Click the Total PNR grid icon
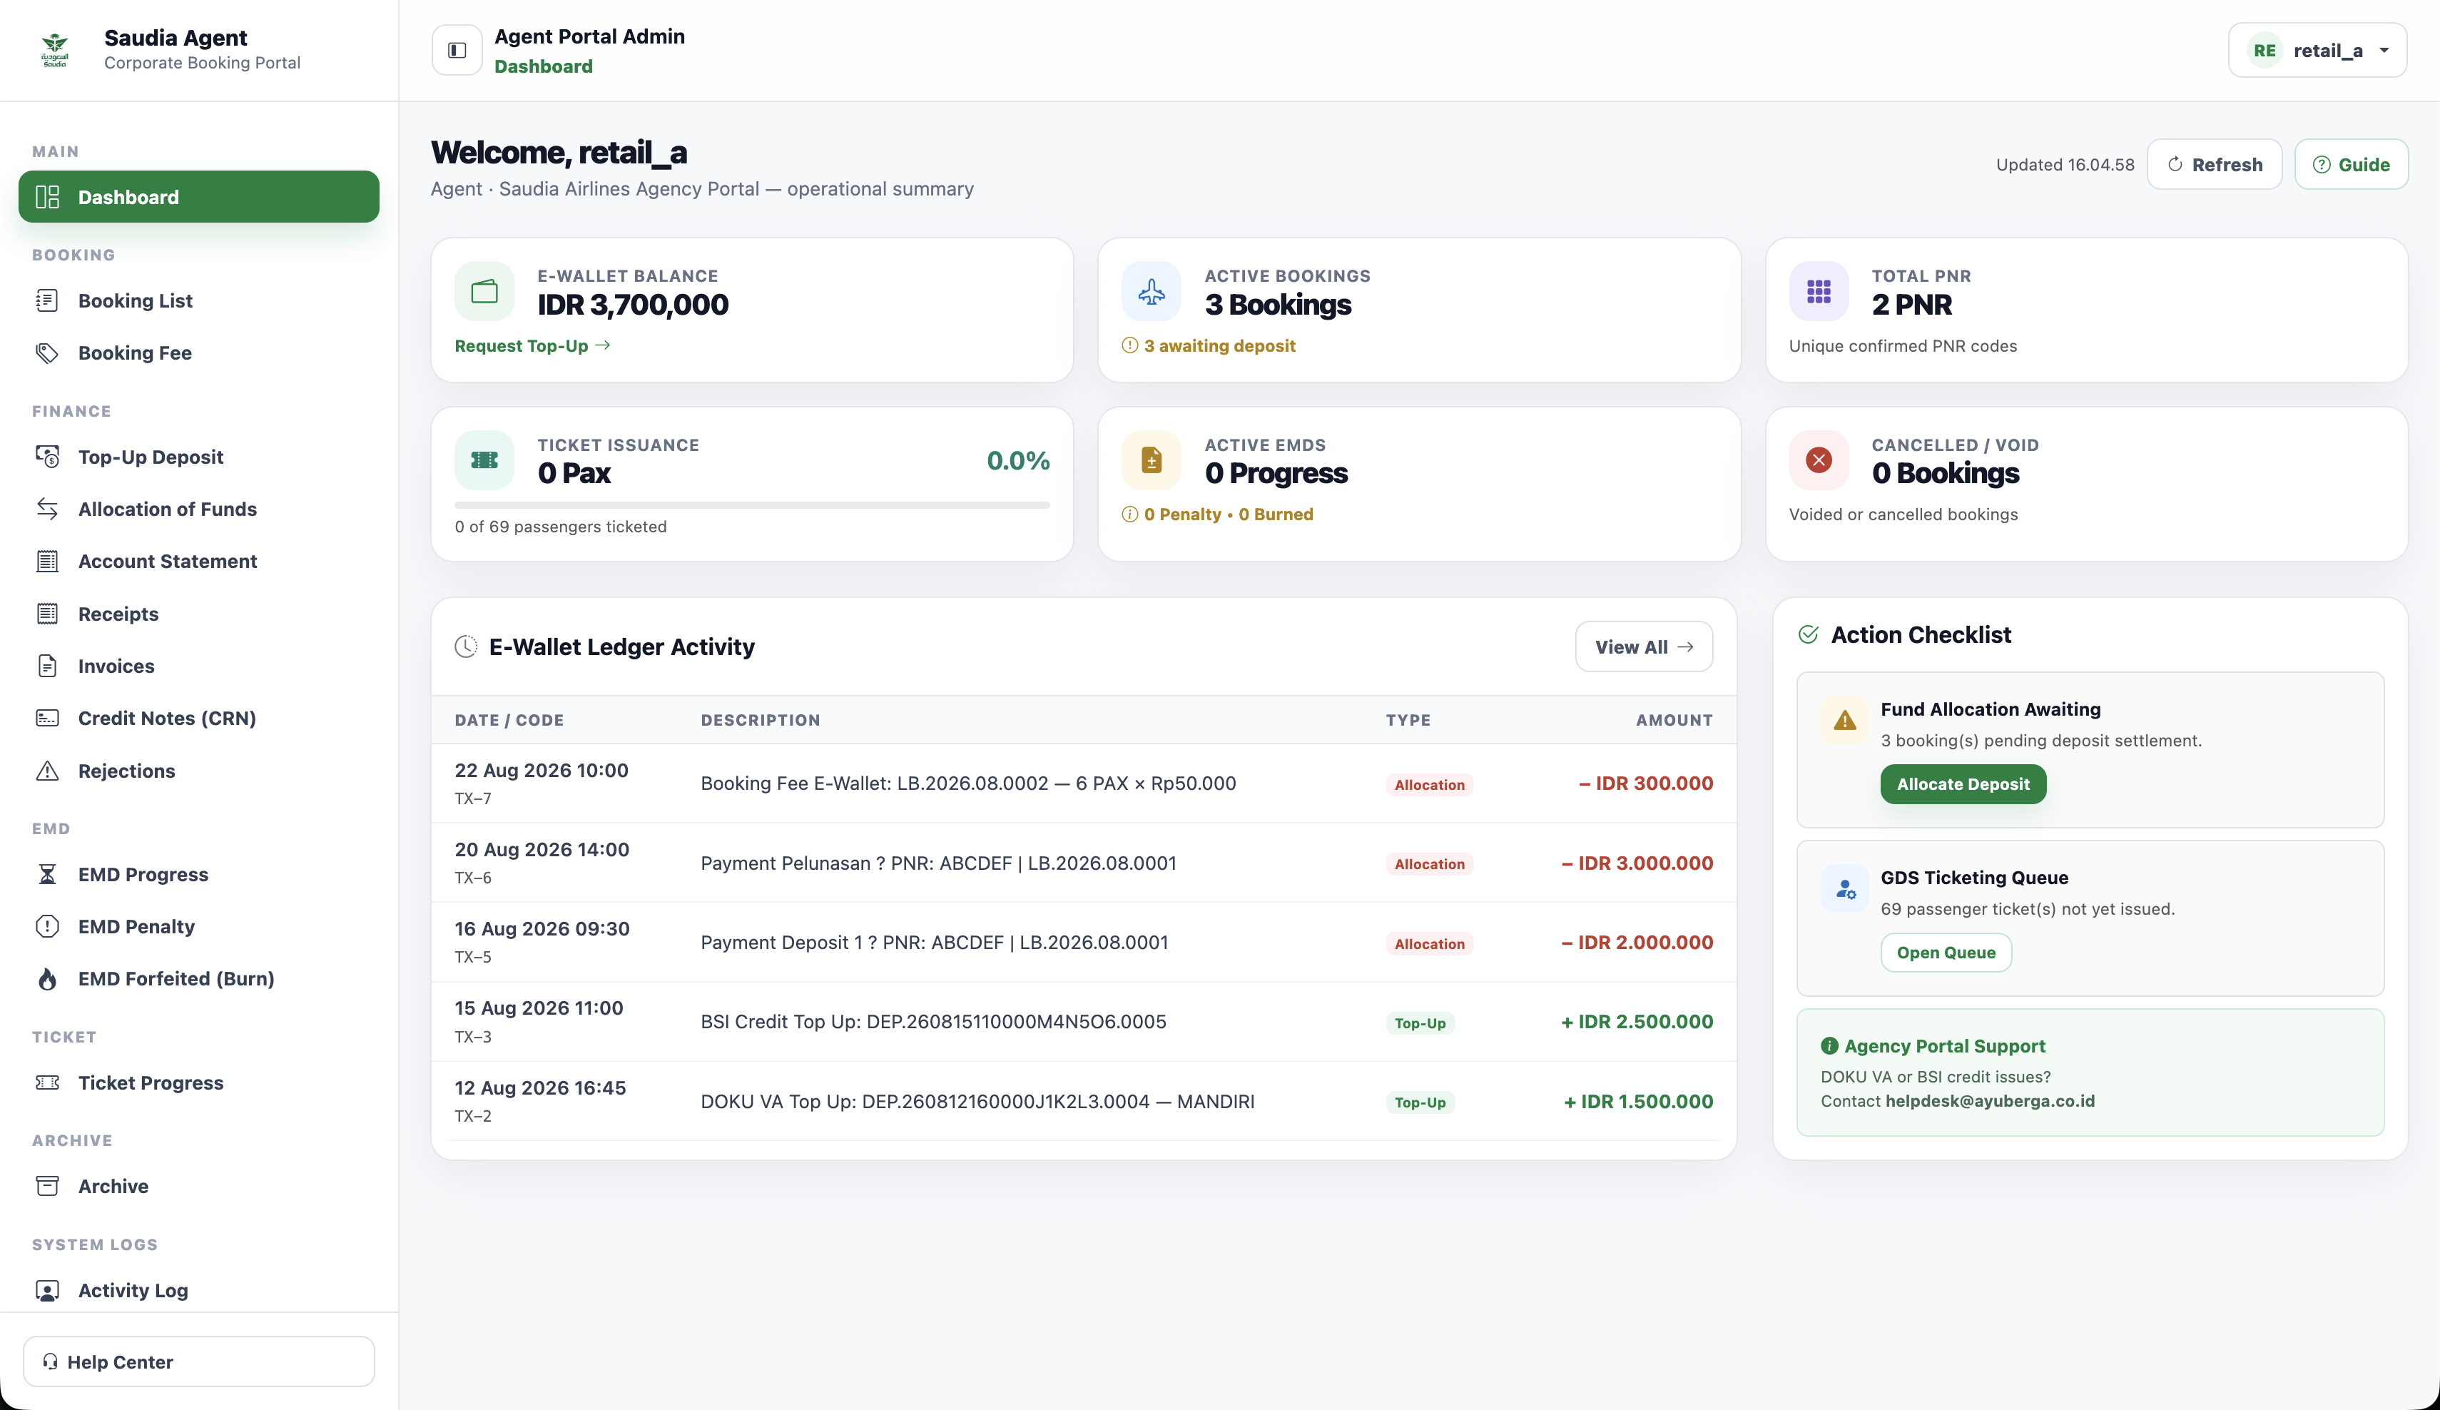Image resolution: width=2440 pixels, height=1410 pixels. 1819,291
